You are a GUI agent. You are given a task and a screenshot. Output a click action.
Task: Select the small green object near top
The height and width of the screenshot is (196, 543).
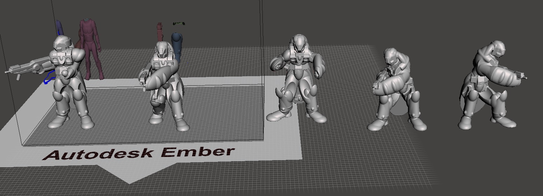179,24
